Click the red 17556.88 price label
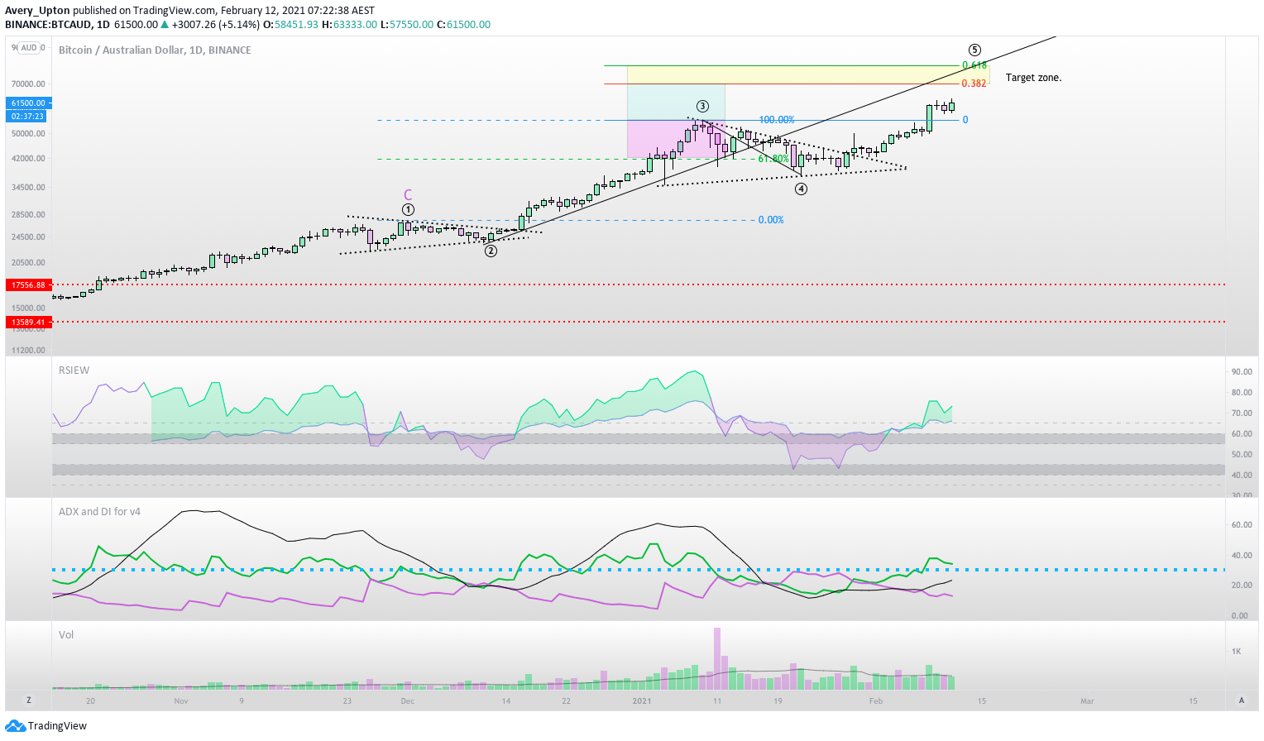The height and width of the screenshot is (741, 1264). point(29,284)
